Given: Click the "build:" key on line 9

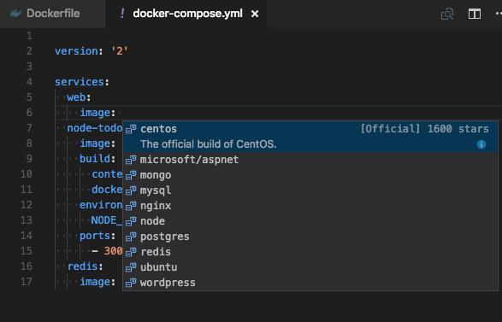Looking at the screenshot, I should coord(97,159).
